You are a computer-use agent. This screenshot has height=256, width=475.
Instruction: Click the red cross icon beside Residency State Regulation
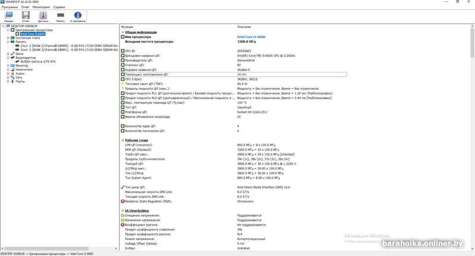coord(123,201)
